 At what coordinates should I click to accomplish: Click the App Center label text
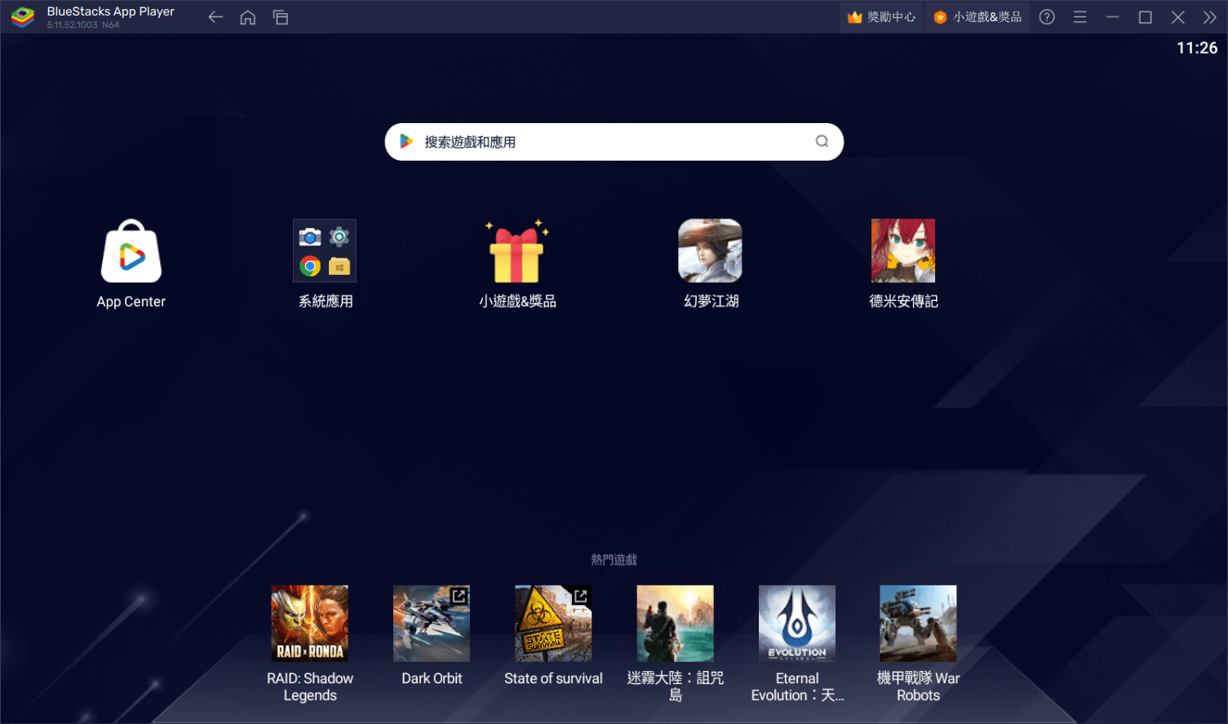[131, 302]
